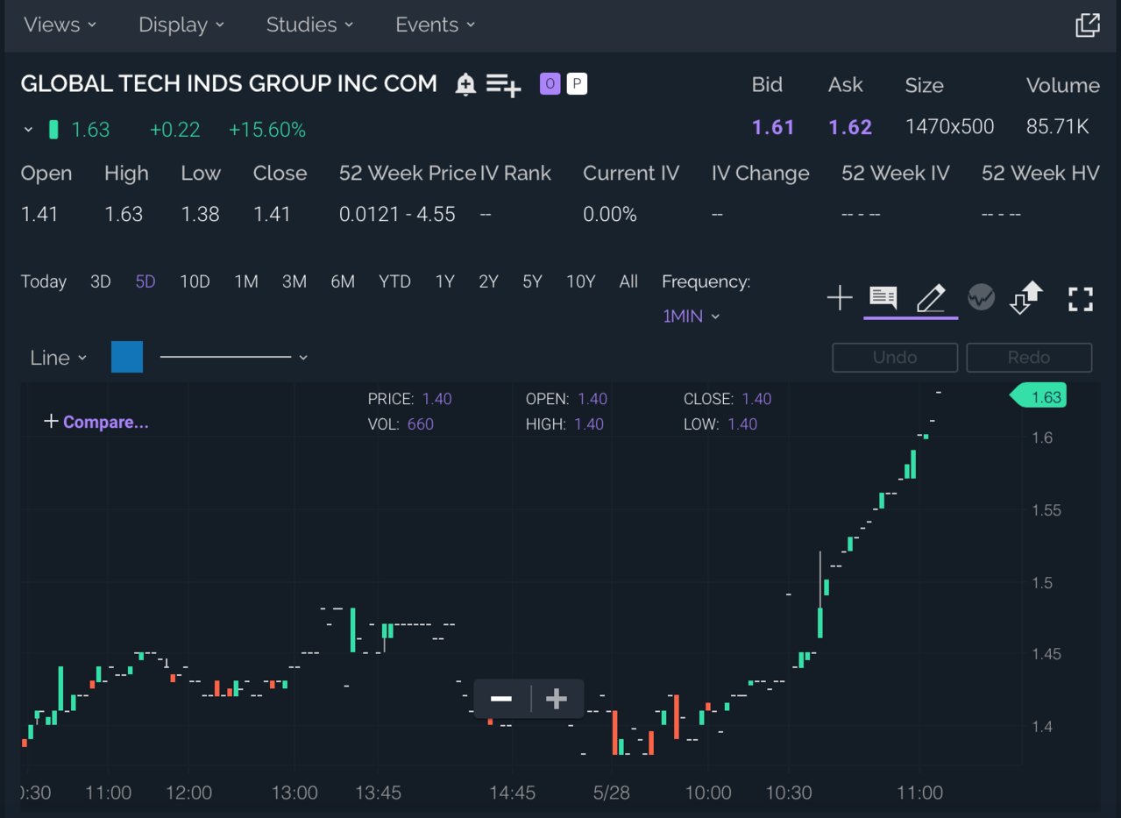This screenshot has height=818, width=1121.
Task: Click the 13:45 time axis label
Action: (378, 793)
